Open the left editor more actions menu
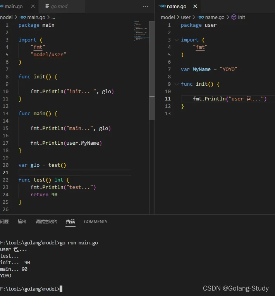Screen dimensions: 275x296 pos(146,6)
